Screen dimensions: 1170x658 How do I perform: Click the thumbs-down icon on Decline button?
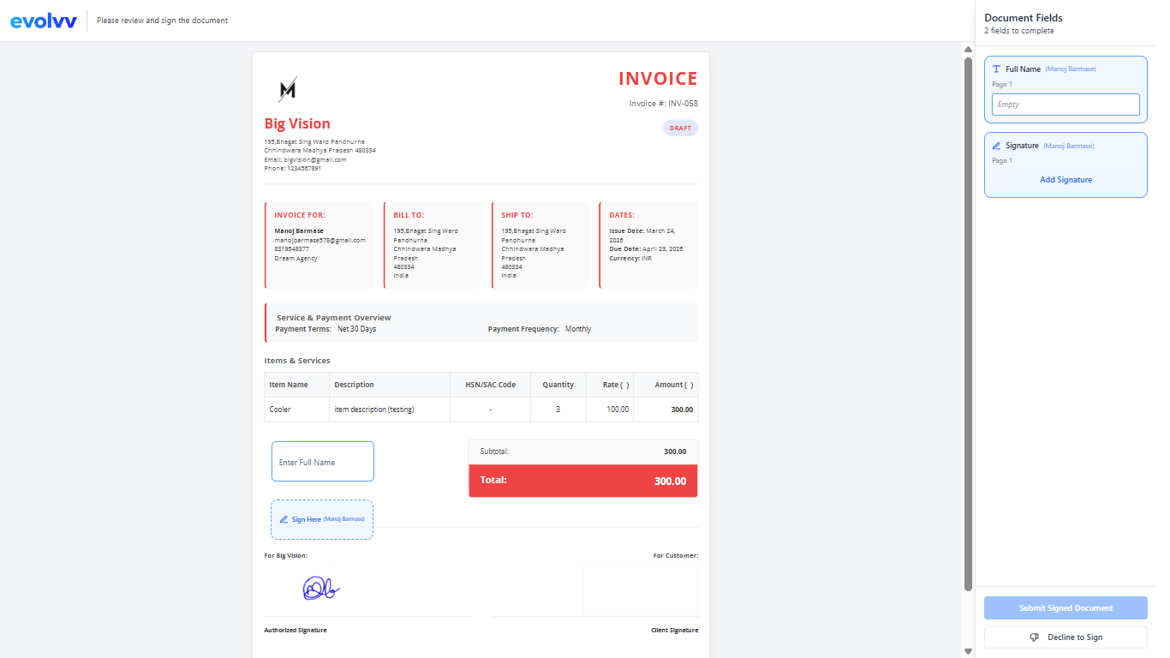(x=1034, y=637)
